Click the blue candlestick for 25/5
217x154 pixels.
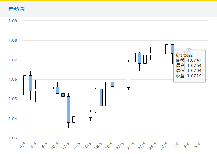tap(139, 58)
